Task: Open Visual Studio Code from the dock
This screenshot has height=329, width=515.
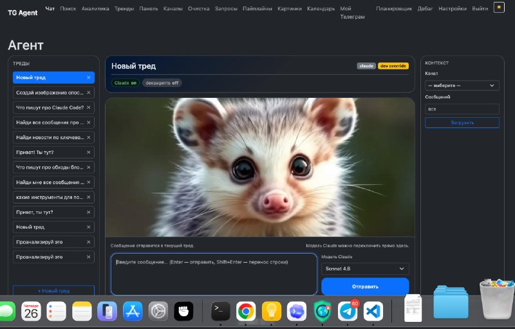Action: coord(373,311)
